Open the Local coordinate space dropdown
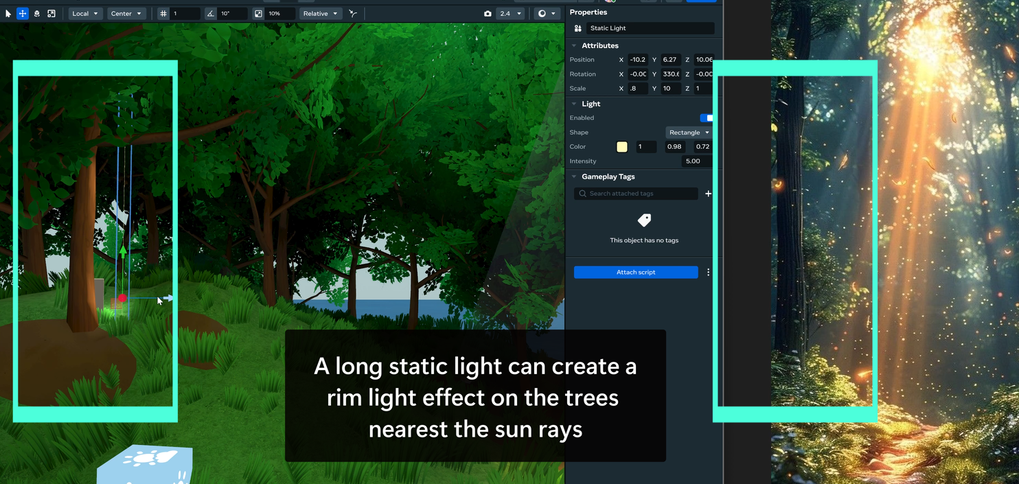The width and height of the screenshot is (1019, 484). tap(85, 14)
